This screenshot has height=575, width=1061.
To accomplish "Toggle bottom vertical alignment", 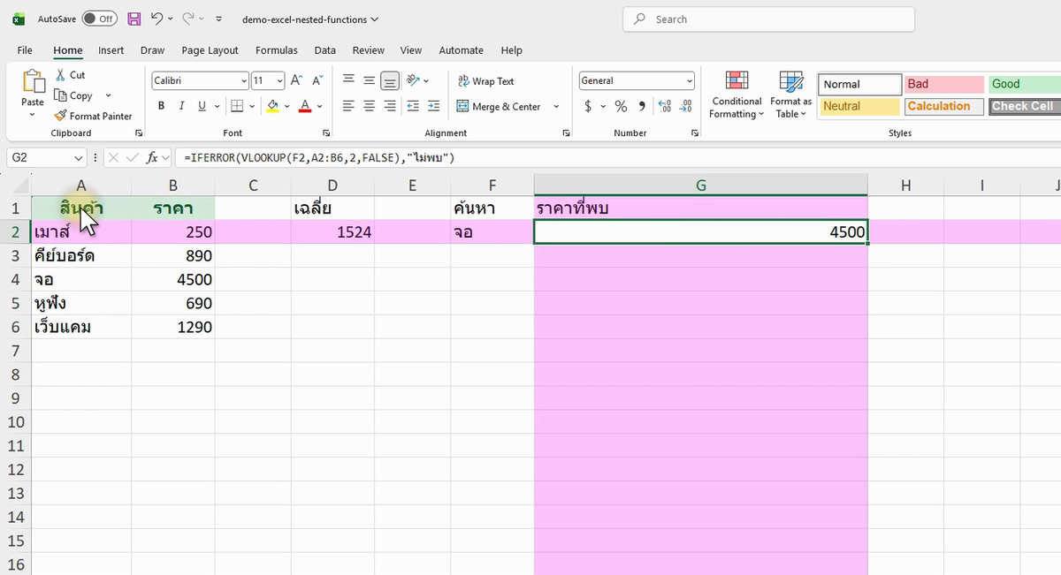I will coord(390,80).
